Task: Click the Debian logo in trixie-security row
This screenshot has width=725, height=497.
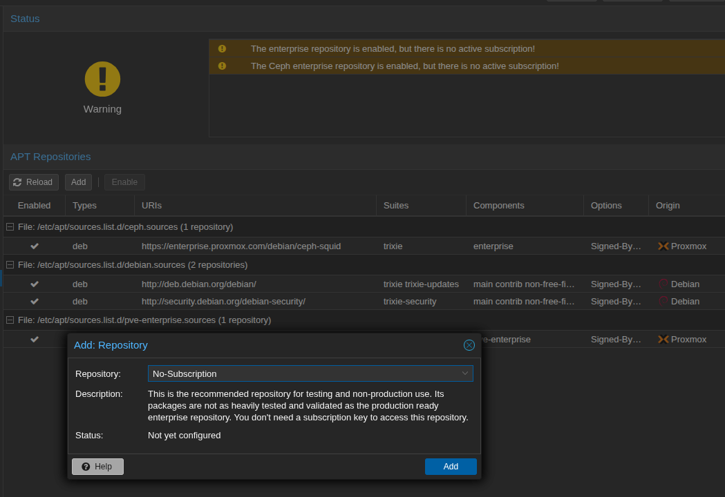Action: pos(663,302)
